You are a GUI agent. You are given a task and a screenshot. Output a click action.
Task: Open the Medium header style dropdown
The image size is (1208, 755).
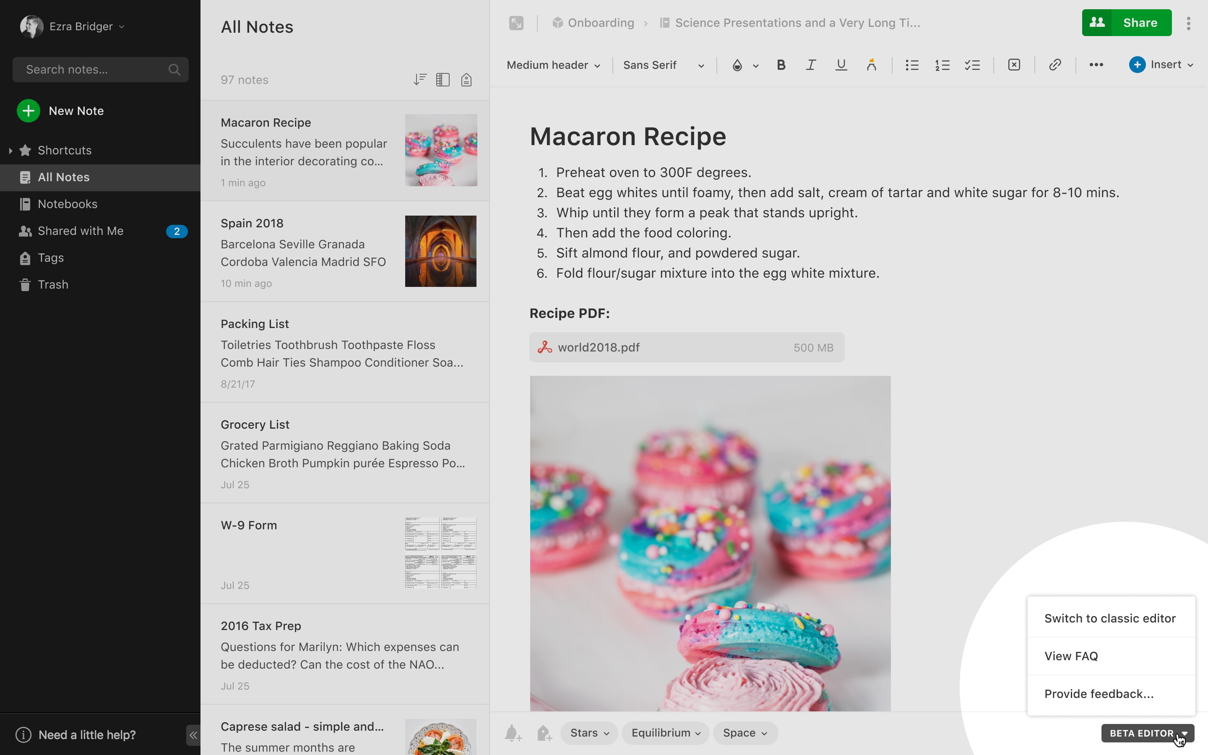pyautogui.click(x=552, y=65)
